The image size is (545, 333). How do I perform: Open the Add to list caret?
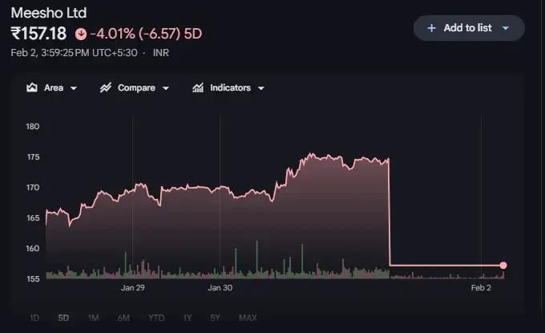[506, 28]
